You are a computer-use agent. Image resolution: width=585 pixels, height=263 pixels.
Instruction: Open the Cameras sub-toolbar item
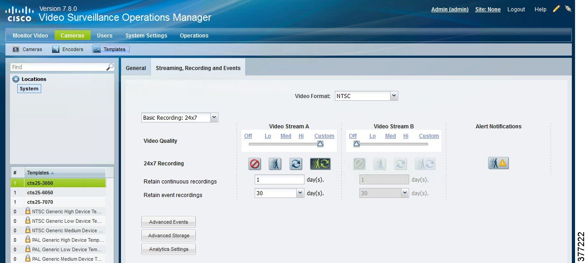(x=28, y=49)
